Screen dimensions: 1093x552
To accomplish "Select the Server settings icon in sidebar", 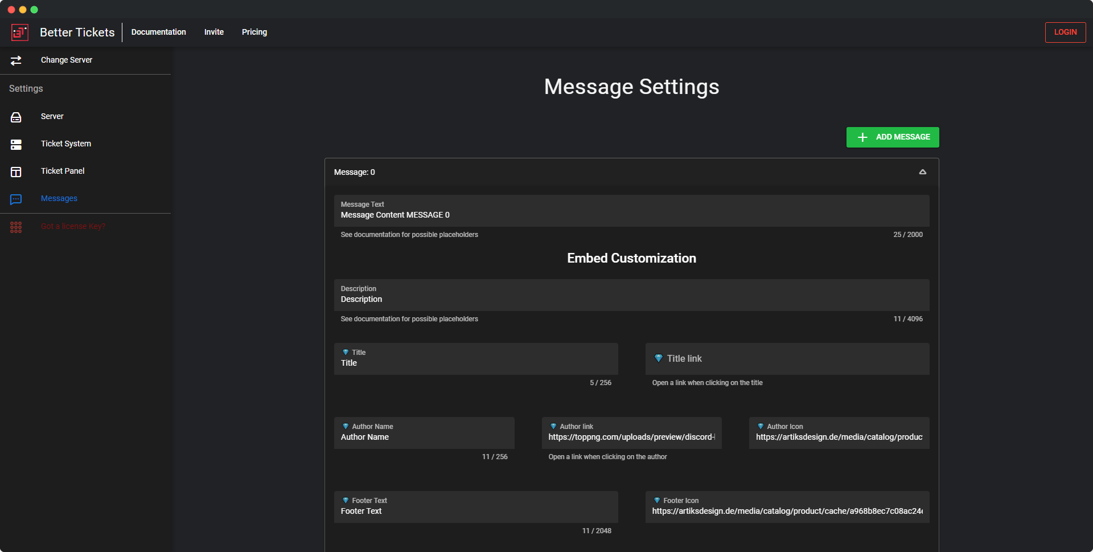I will [x=16, y=117].
